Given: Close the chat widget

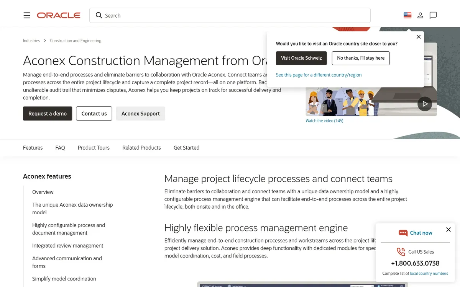Looking at the screenshot, I should coord(449,230).
